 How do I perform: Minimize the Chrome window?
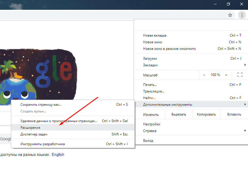(215, 4)
